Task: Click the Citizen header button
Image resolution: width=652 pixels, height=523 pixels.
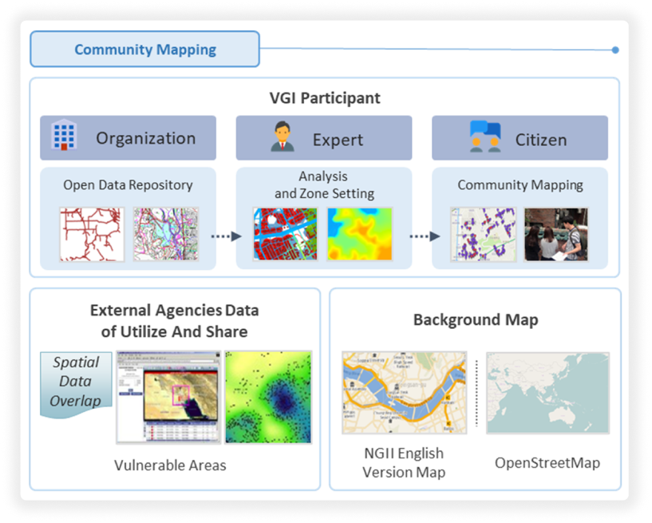Action: (x=520, y=138)
